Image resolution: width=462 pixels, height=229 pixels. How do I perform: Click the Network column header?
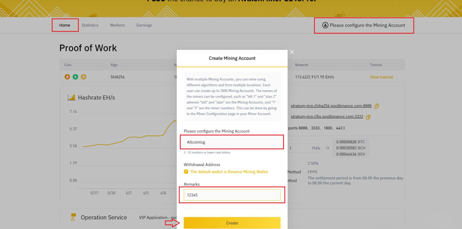[x=301, y=65]
